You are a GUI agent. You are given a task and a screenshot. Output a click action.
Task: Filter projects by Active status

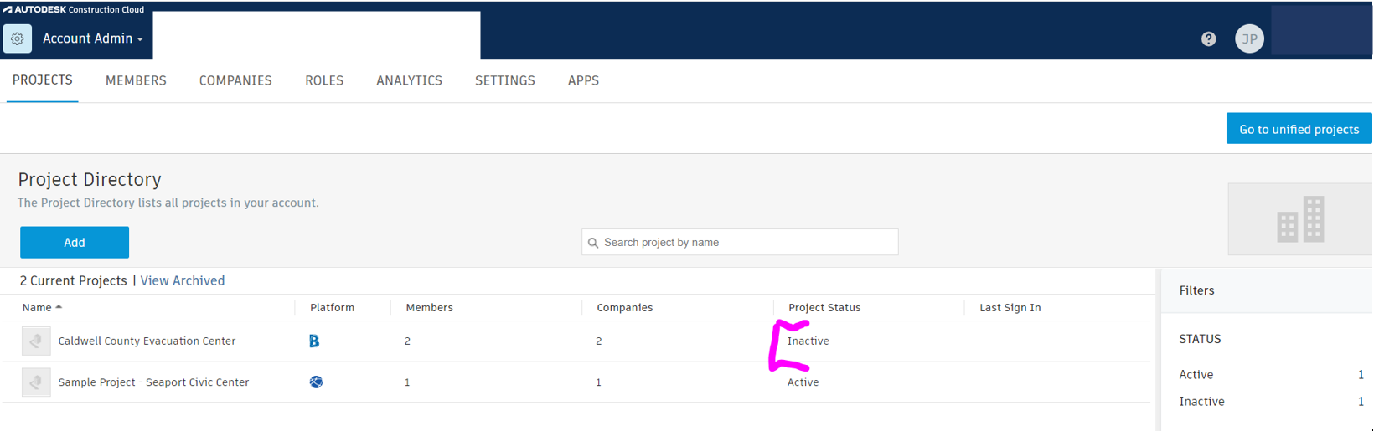click(x=1196, y=374)
